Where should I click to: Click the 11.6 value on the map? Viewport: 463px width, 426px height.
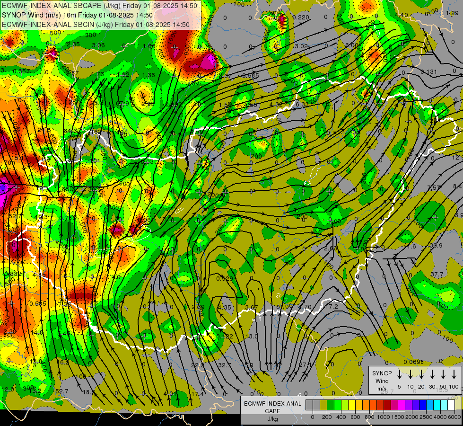click(x=410, y=247)
